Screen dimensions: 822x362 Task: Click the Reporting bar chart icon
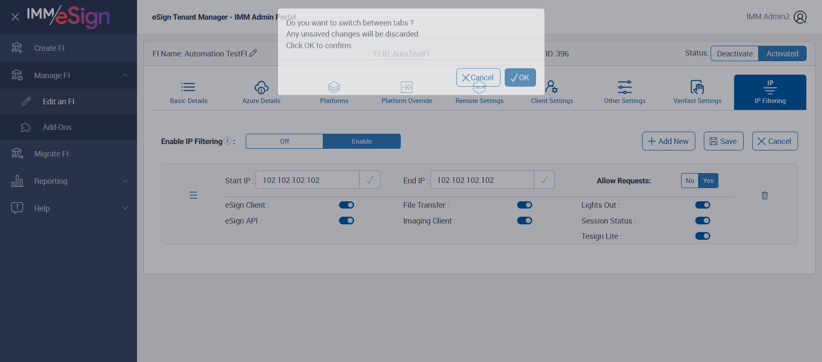point(17,181)
